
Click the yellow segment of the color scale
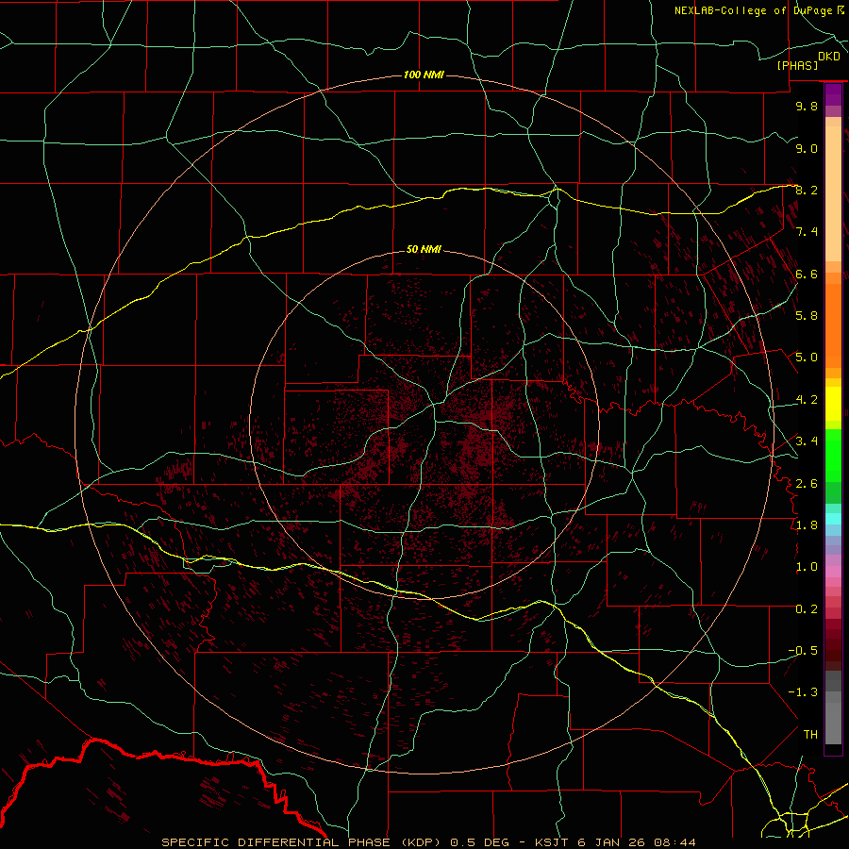833,404
